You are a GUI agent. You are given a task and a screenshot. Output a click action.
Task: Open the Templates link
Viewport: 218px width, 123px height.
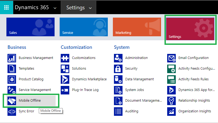tap(26, 69)
